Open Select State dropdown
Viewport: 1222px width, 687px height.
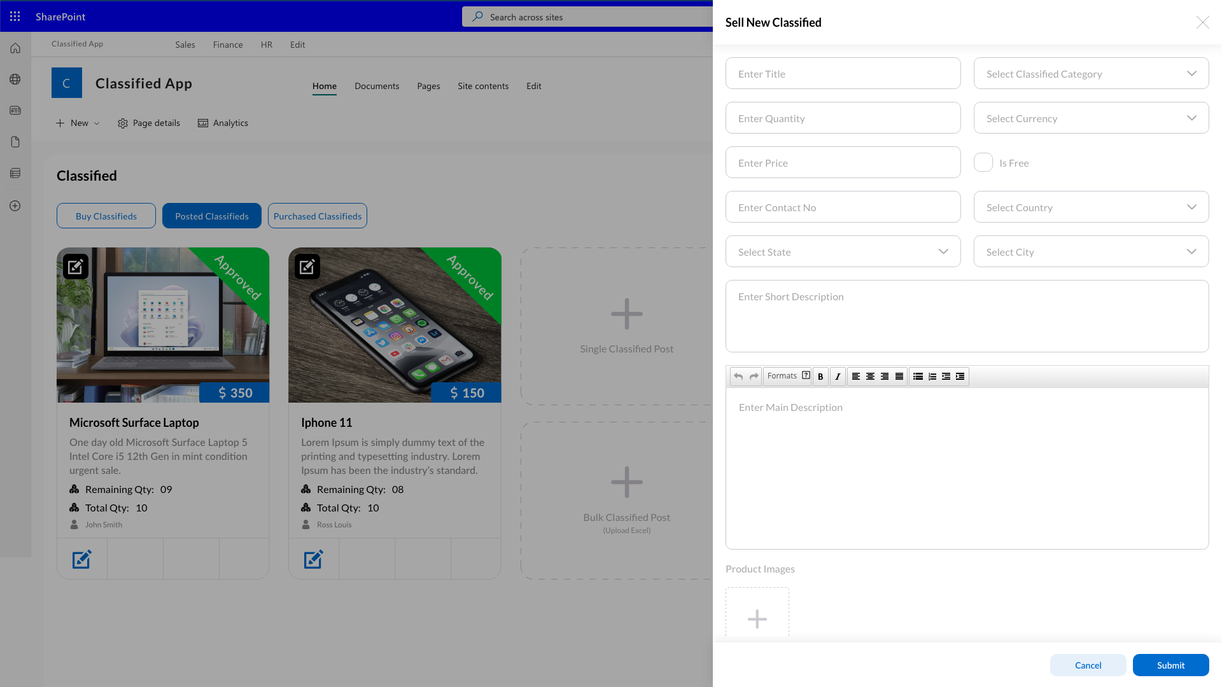pyautogui.click(x=843, y=251)
